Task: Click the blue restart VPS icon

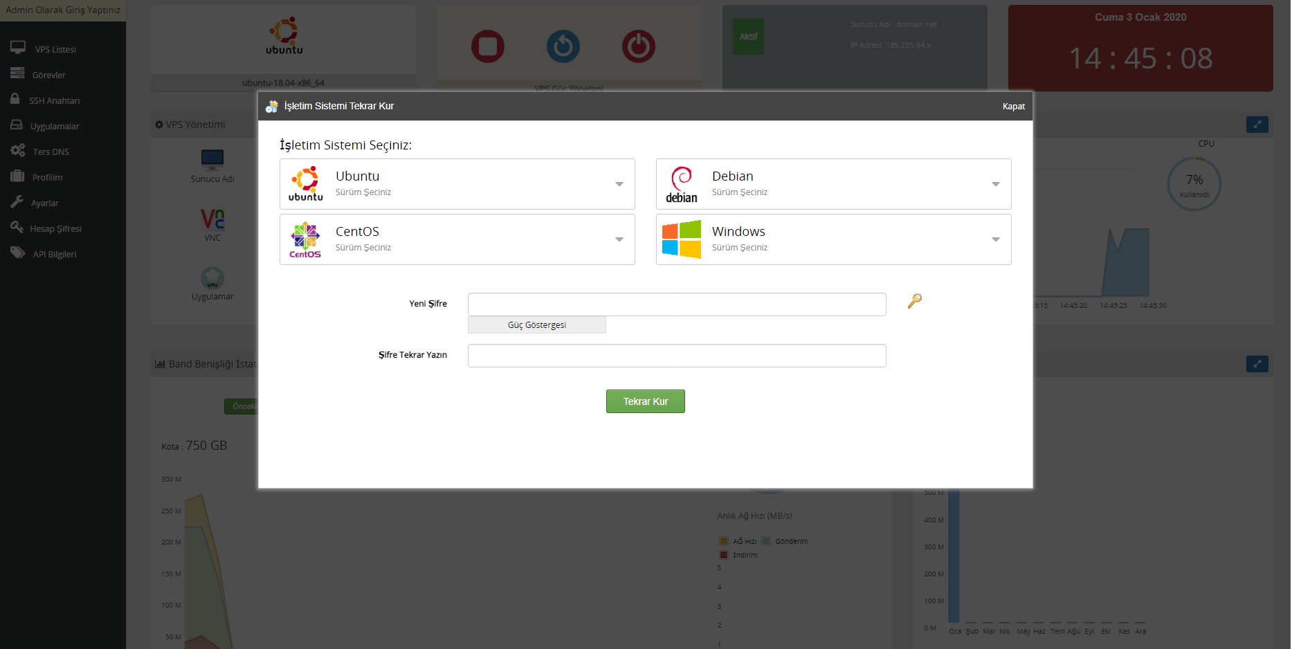Action: 563,46
